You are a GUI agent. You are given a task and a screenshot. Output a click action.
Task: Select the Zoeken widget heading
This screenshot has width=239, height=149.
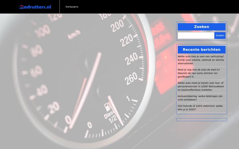pyautogui.click(x=201, y=27)
